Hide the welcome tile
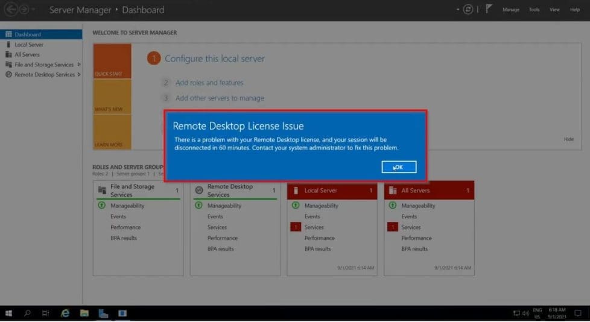The height and width of the screenshot is (322, 590). [x=568, y=139]
